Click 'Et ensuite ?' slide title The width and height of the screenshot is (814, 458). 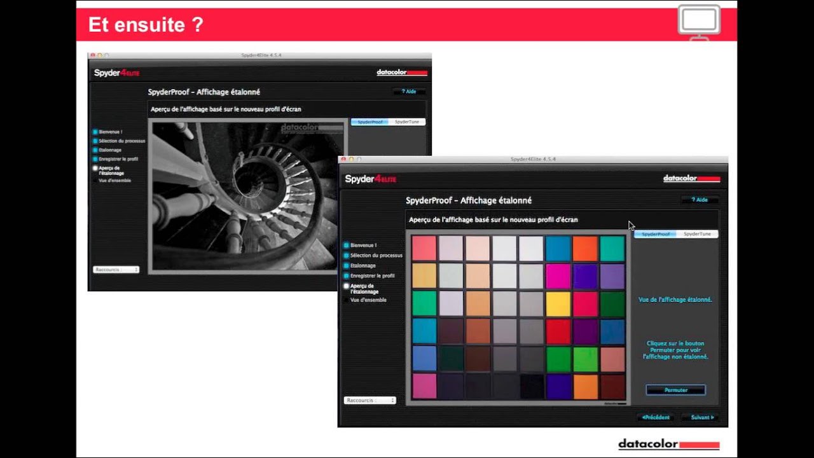pos(146,25)
